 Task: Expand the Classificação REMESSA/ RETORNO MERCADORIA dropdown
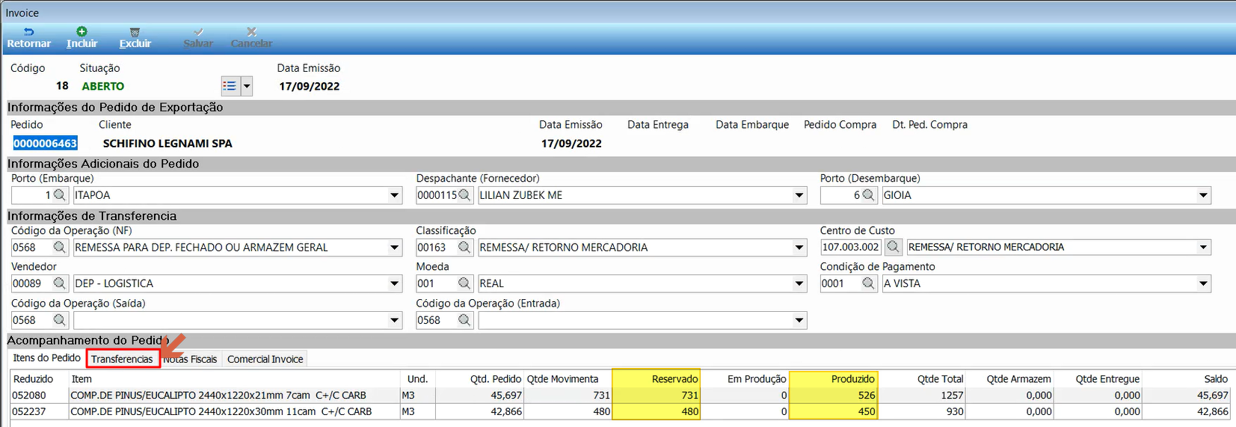point(799,248)
